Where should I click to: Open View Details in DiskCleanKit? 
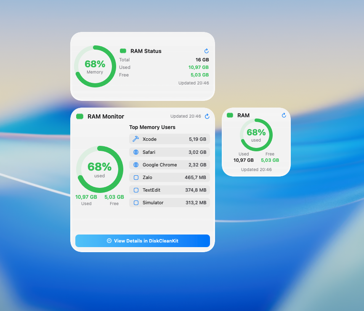pyautogui.click(x=143, y=241)
